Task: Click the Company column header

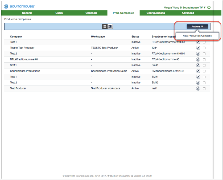Action: 16,36
